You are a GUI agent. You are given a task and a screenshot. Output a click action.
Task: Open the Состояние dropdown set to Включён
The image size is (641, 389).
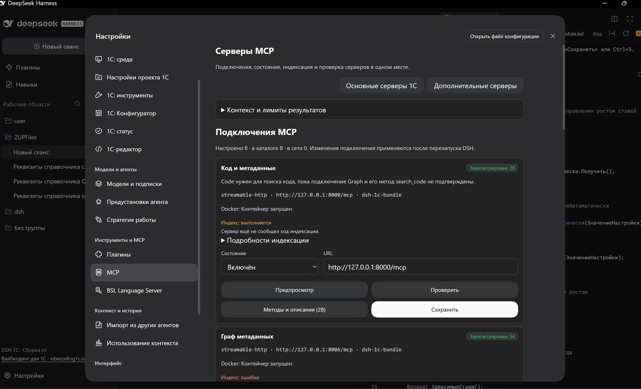click(270, 267)
